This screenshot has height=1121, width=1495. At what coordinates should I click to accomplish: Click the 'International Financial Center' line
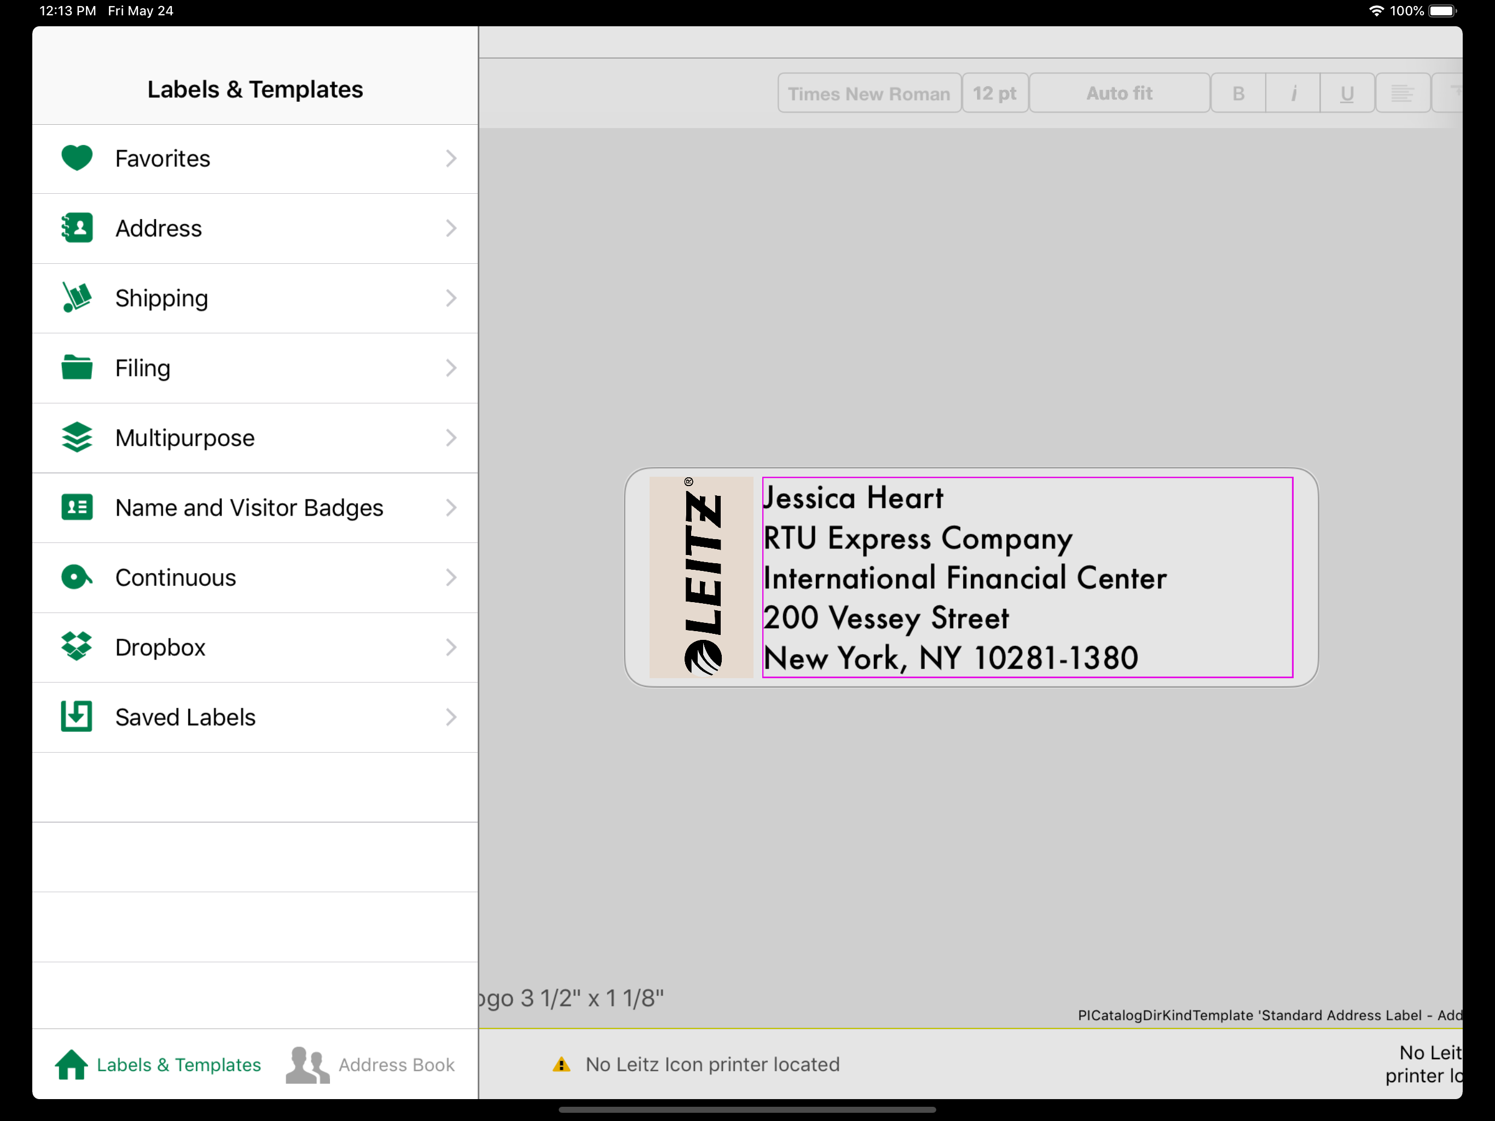[x=965, y=578]
